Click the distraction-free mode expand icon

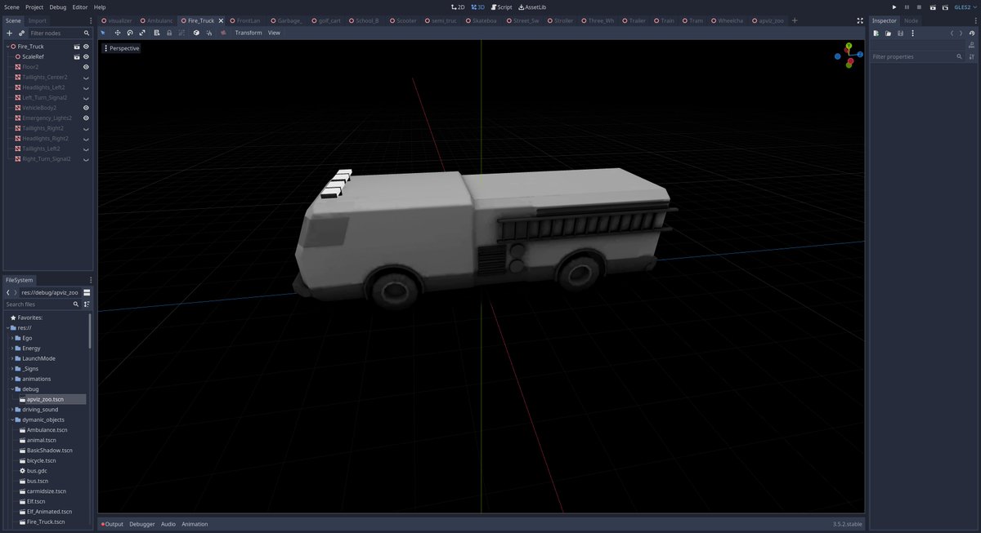(860, 20)
